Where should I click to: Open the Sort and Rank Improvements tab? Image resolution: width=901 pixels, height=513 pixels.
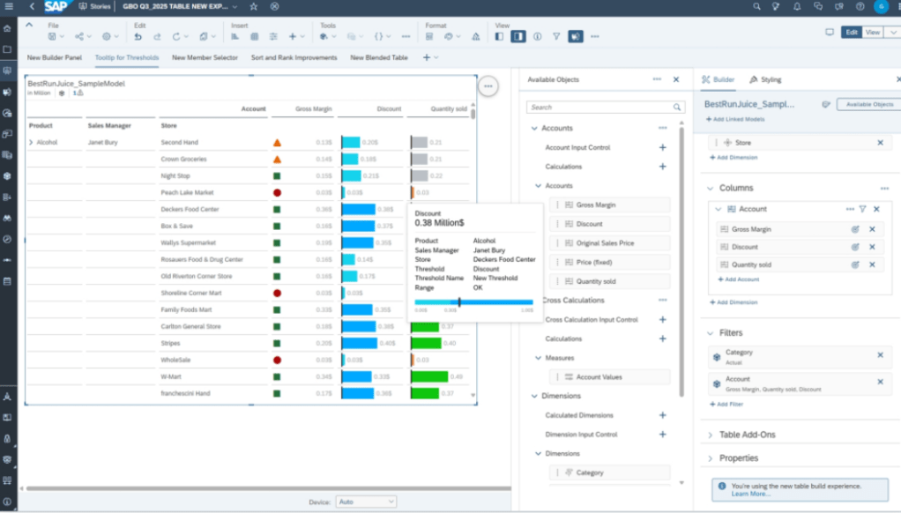point(294,57)
